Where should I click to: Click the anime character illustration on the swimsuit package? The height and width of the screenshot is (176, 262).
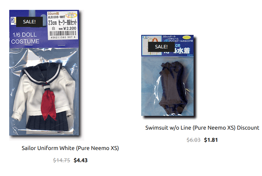pyautogui.click(x=152, y=45)
